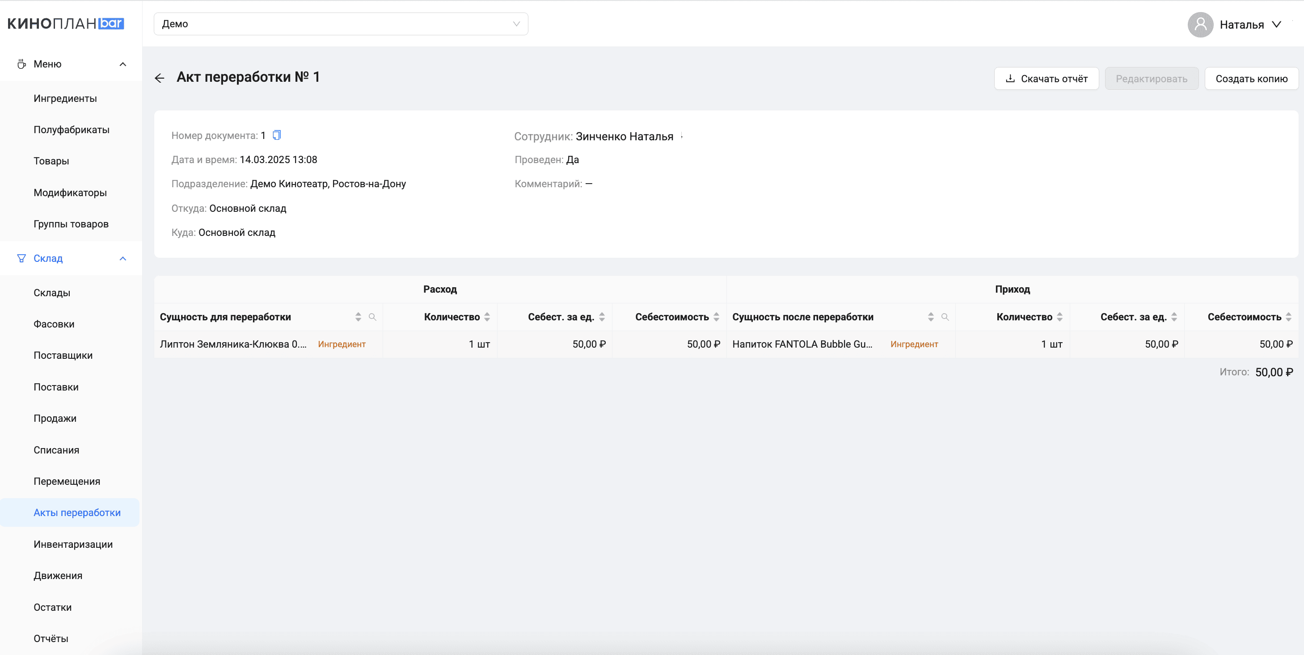The height and width of the screenshot is (655, 1304).
Task: Sort by Сущность после переработки column
Action: pos(930,317)
